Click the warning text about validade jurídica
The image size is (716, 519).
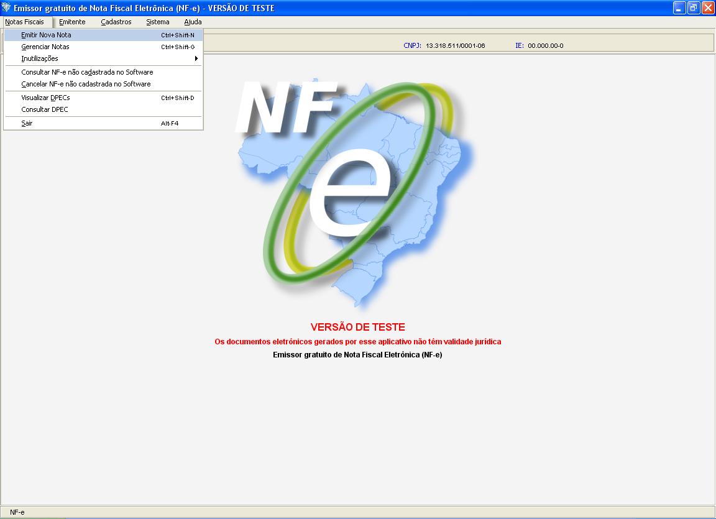pos(357,341)
